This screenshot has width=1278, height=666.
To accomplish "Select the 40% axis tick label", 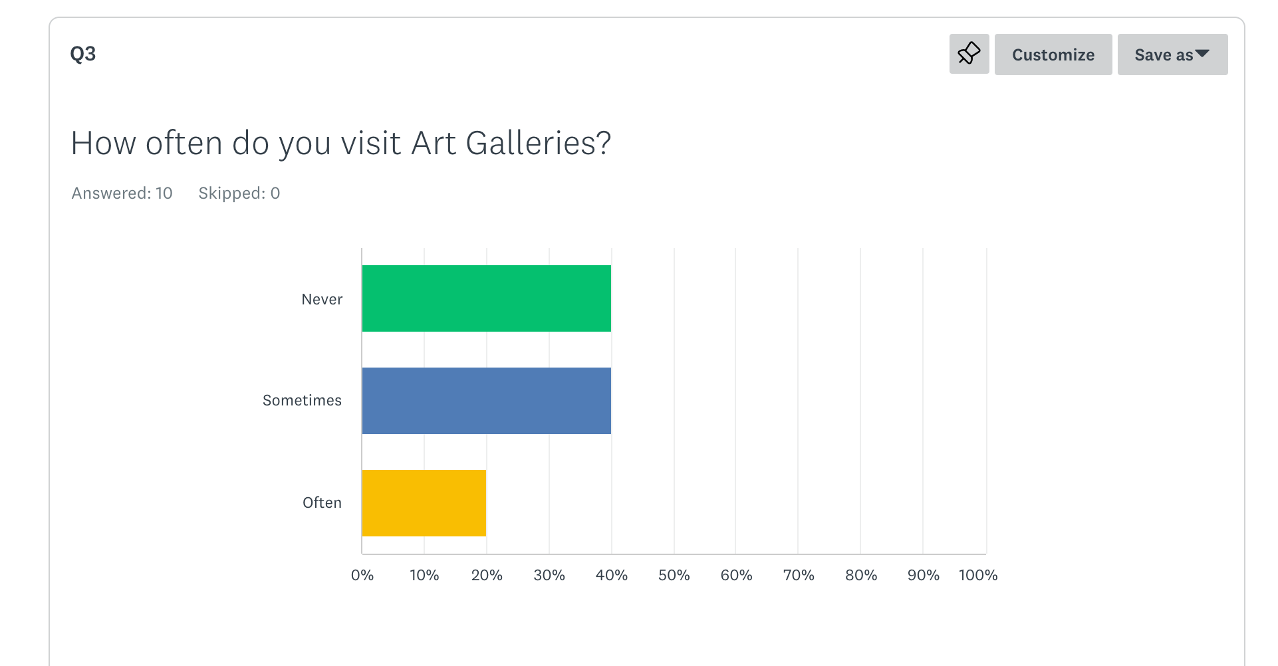I will click(x=611, y=575).
